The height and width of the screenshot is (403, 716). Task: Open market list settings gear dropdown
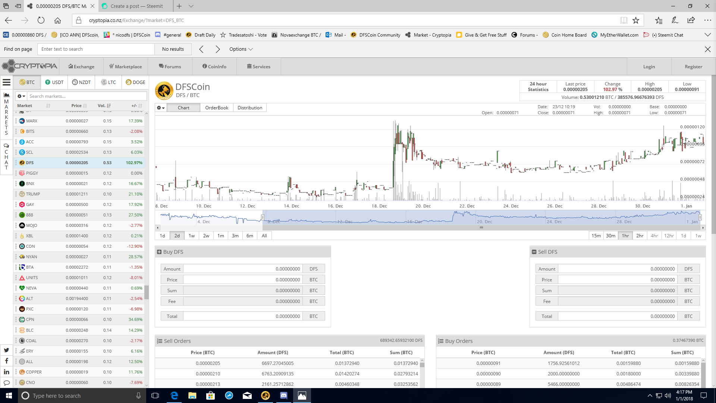tap(21, 96)
